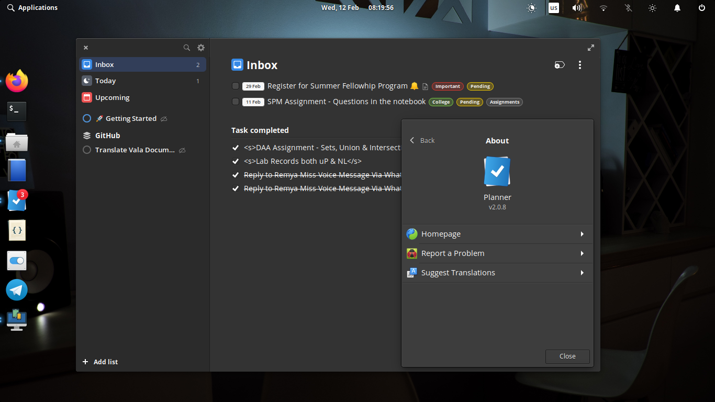Click Add list at sidebar bottom
Screen dimensions: 715x402
(x=100, y=362)
